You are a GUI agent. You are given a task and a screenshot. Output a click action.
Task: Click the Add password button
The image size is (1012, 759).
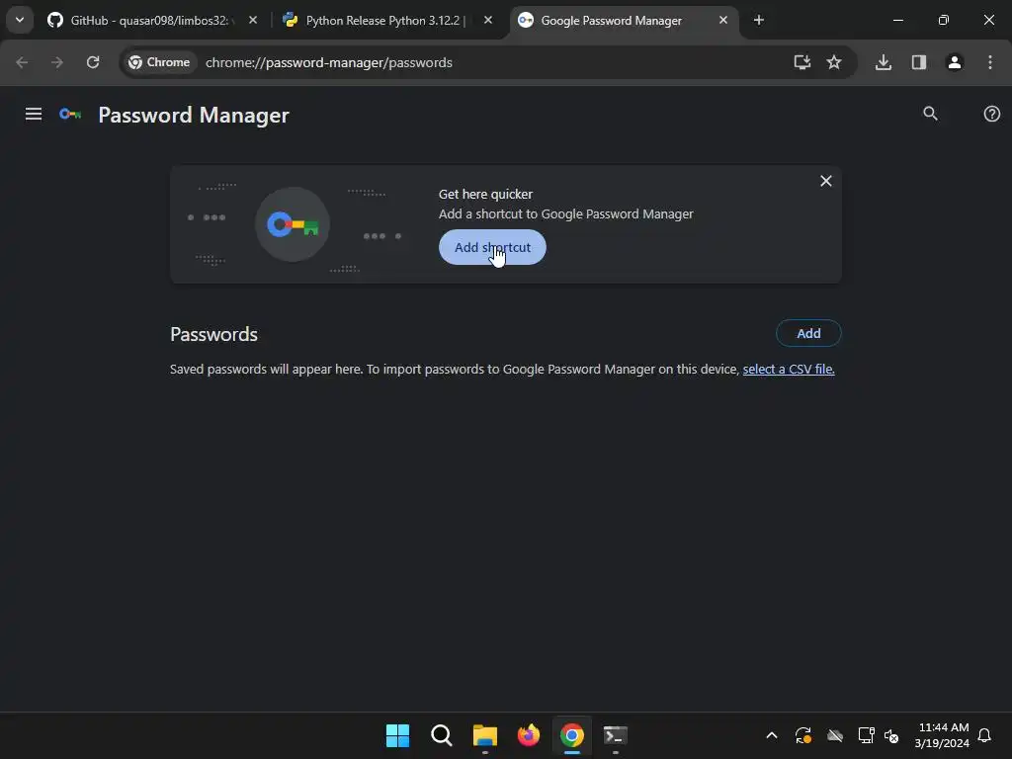808,334
